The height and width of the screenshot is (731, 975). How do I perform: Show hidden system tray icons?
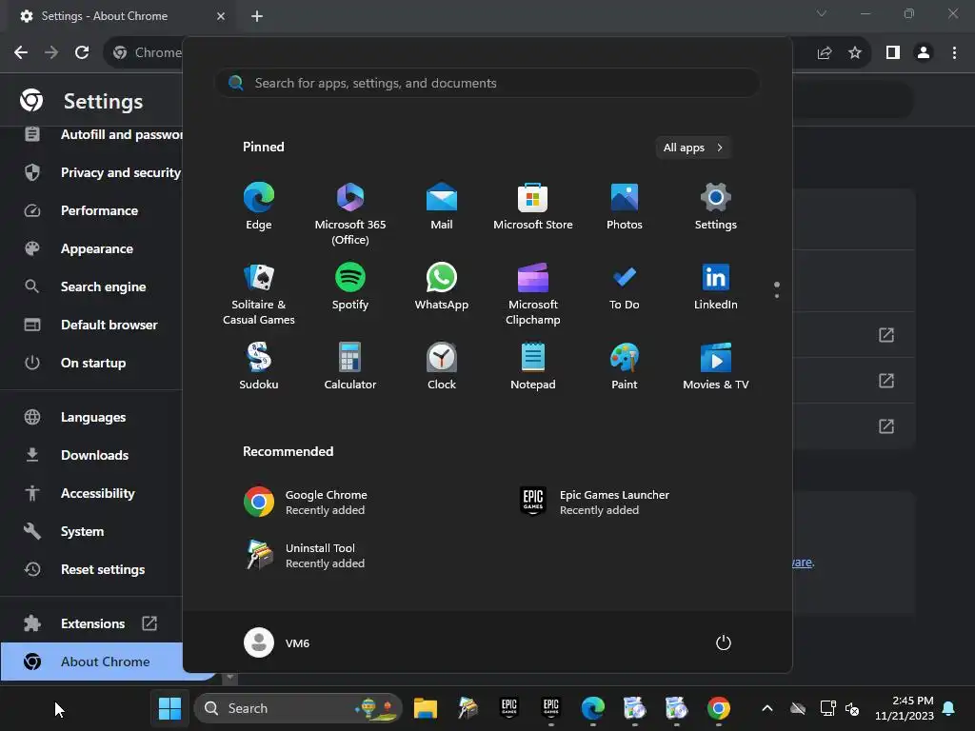coord(767,708)
